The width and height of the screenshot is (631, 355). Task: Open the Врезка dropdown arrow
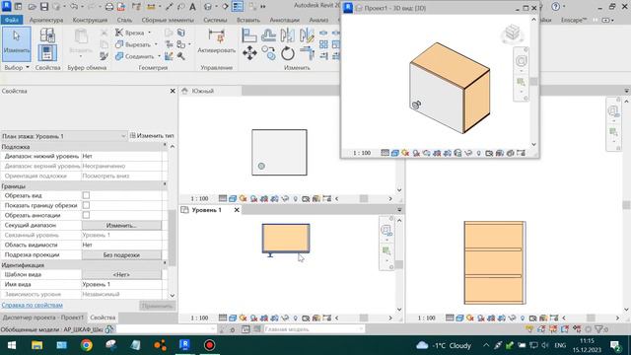pos(149,33)
